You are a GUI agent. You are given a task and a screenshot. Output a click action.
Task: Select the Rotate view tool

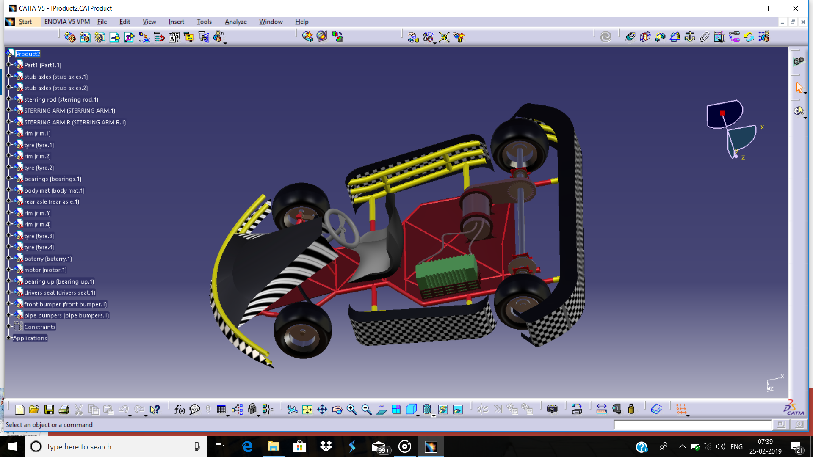point(337,410)
